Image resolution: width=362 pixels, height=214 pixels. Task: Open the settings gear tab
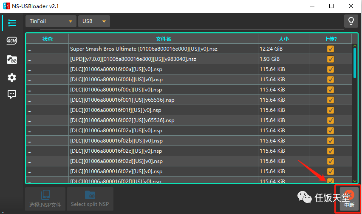pos(12,77)
